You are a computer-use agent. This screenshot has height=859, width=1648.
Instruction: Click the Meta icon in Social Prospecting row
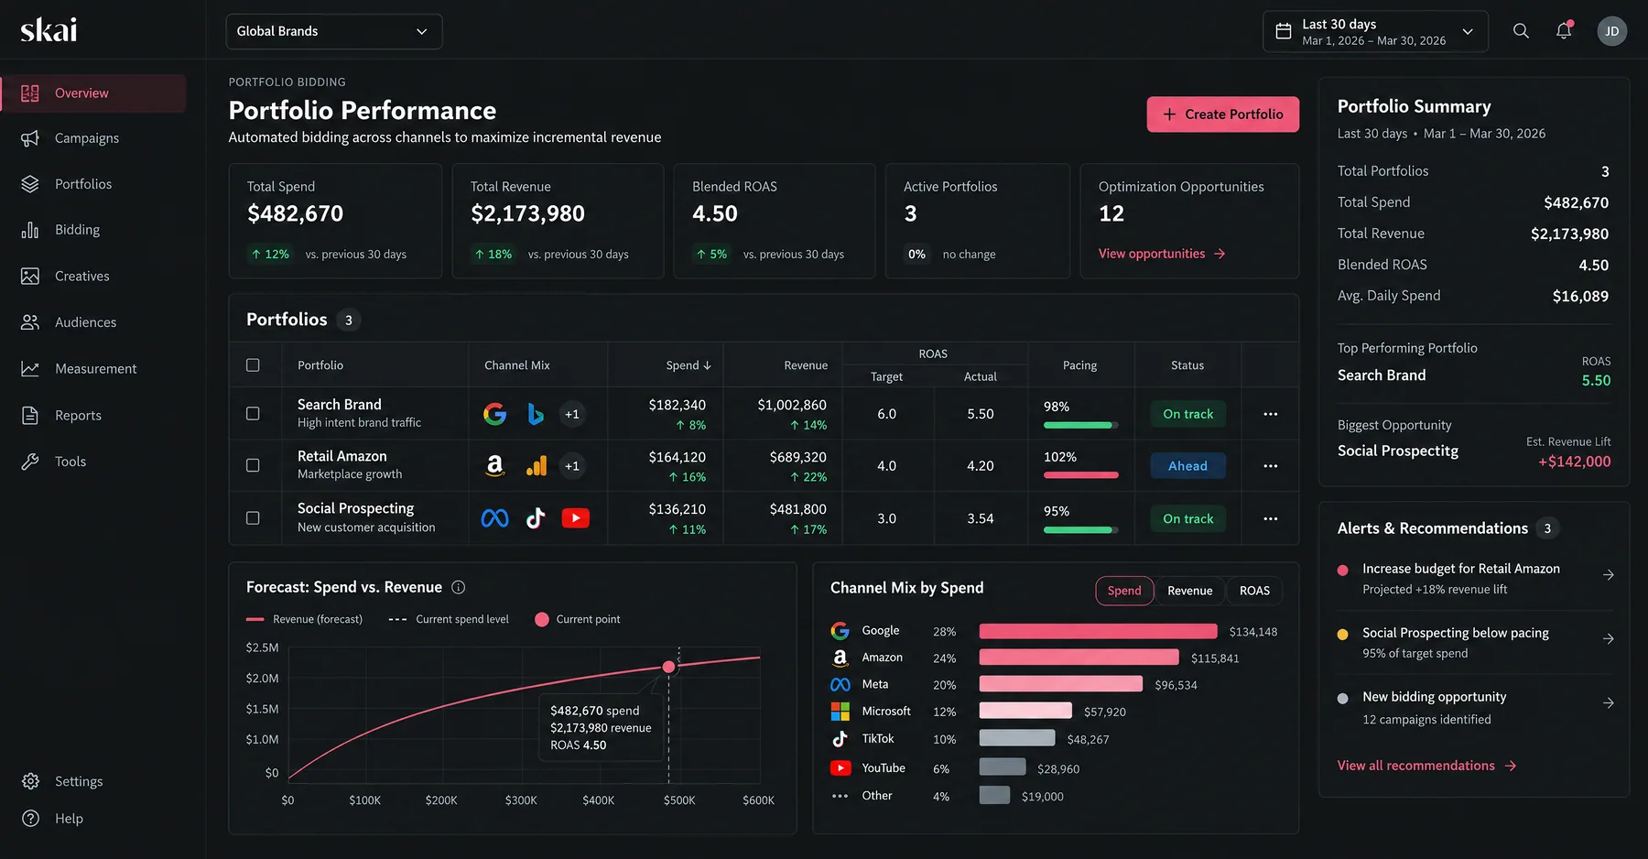coord(494,518)
